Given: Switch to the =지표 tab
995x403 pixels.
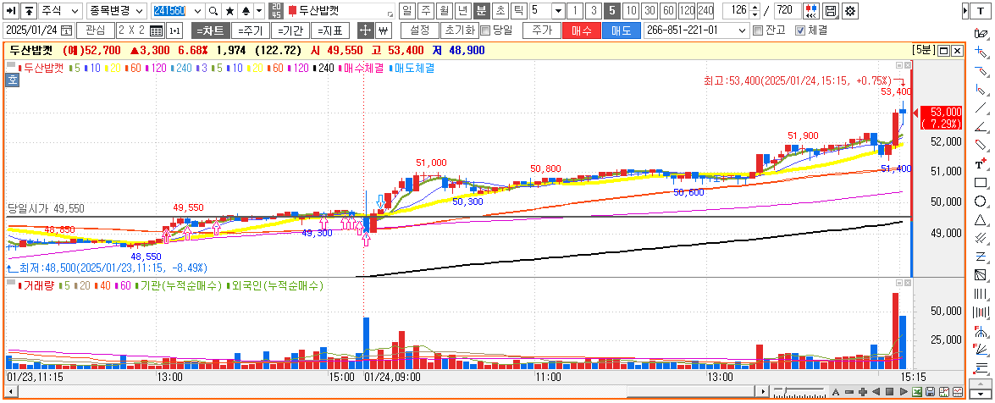Looking at the screenshot, I should (329, 30).
